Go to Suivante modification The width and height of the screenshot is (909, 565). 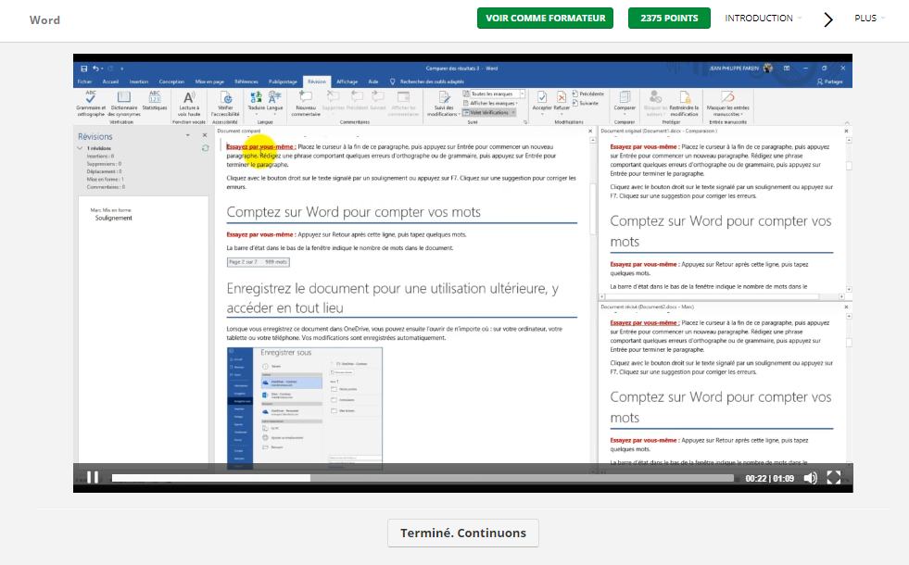coord(585,103)
